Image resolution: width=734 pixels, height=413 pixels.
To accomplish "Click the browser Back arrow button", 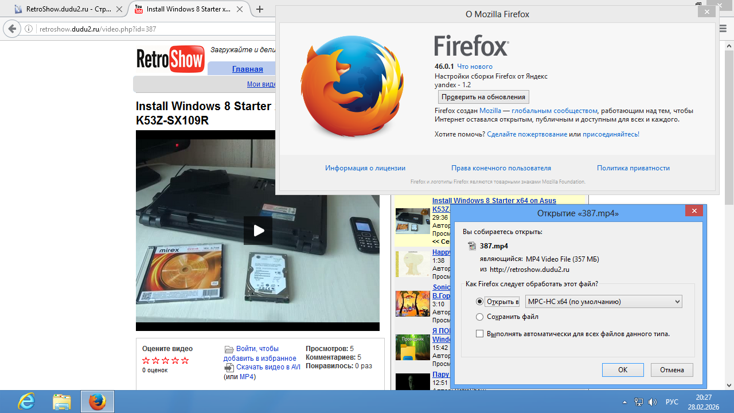I will click(10, 29).
